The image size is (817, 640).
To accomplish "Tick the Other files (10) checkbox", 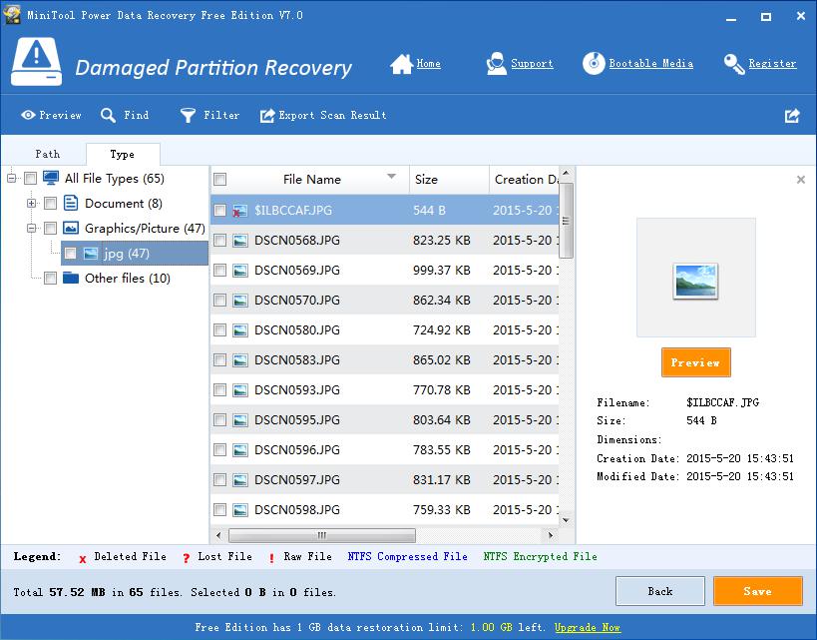I will 51,278.
